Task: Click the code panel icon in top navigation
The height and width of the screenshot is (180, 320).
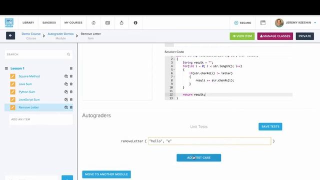Action: pyautogui.click(x=107, y=23)
